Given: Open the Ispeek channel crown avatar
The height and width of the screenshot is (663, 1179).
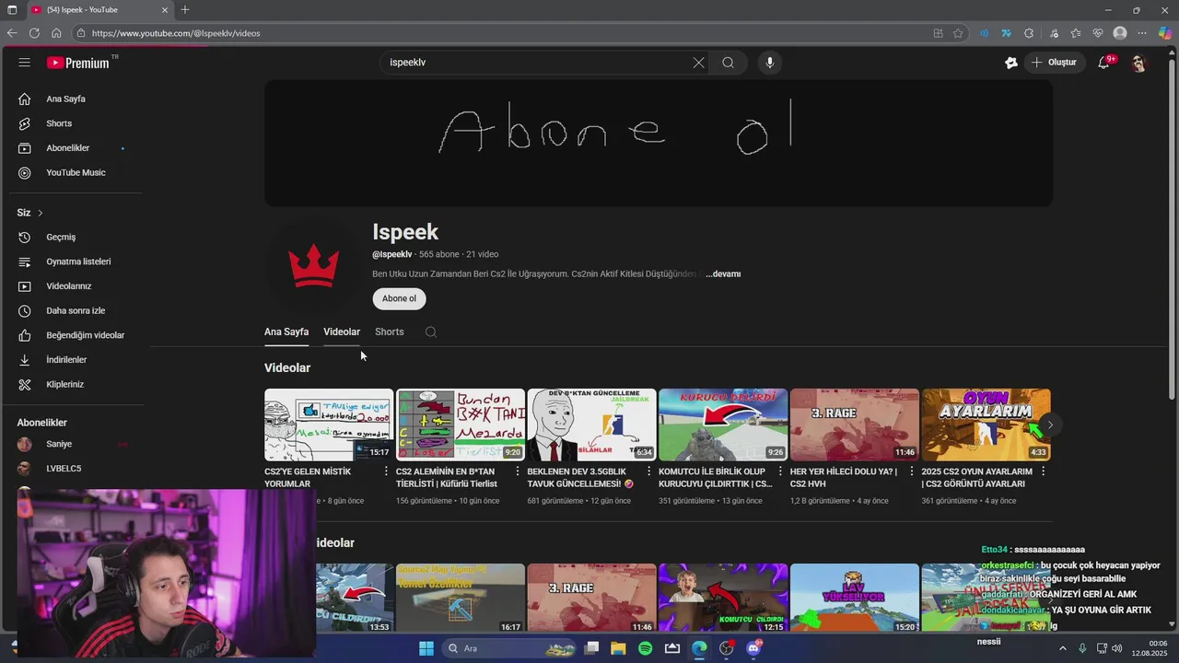Looking at the screenshot, I should pos(314,265).
